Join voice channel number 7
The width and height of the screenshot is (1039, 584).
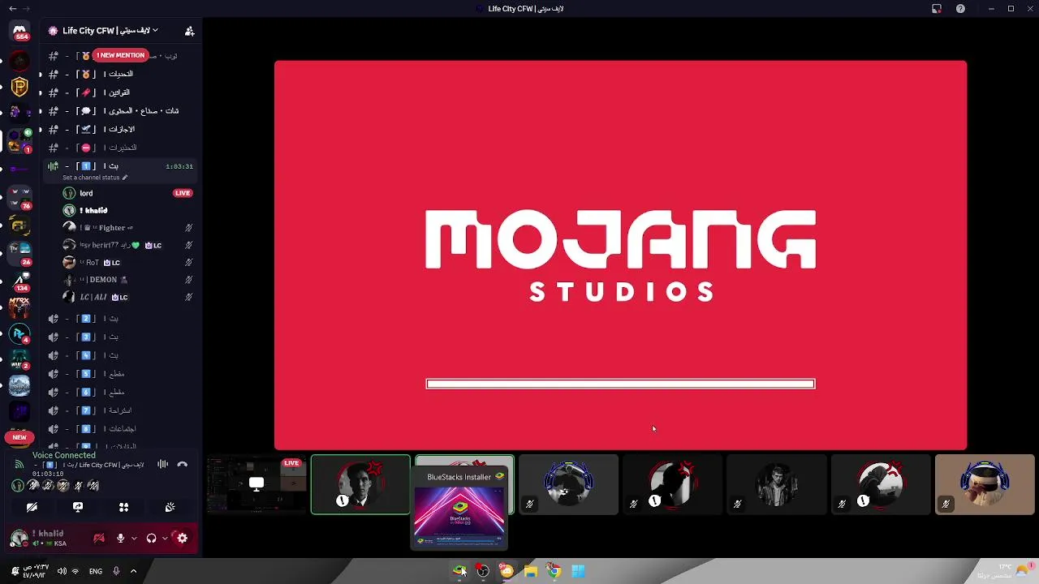[x=120, y=410]
